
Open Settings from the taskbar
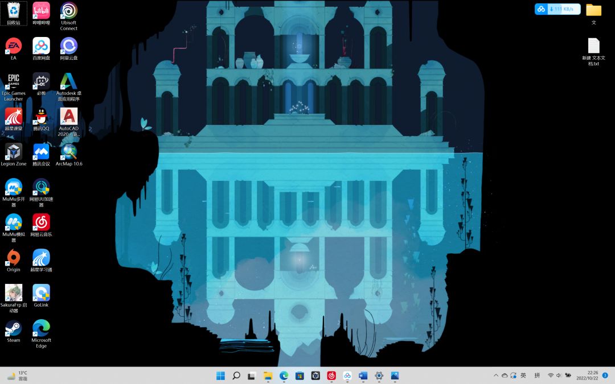379,376
